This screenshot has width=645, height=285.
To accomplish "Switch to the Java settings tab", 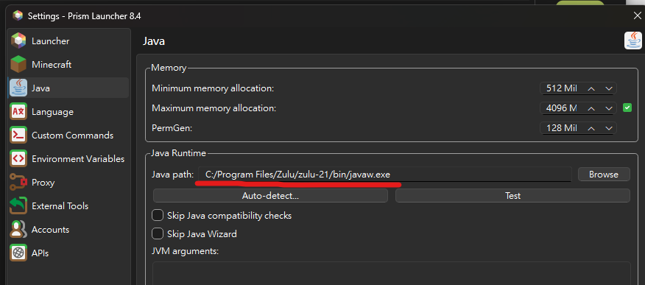I will [68, 88].
